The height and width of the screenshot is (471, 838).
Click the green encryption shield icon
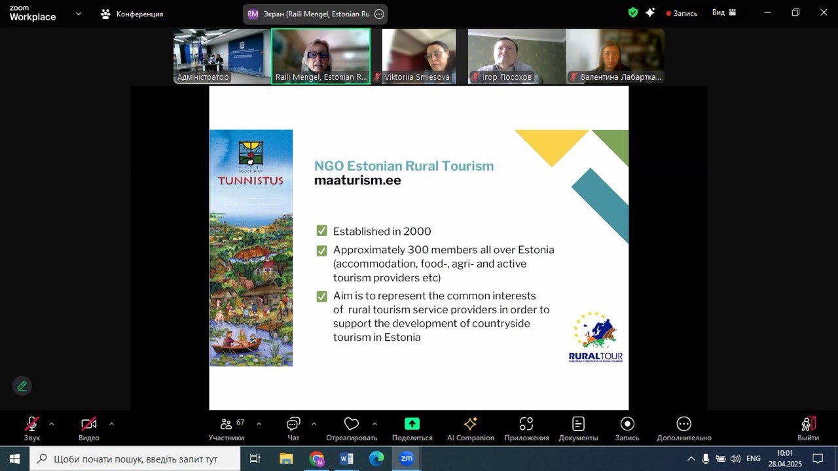point(632,12)
